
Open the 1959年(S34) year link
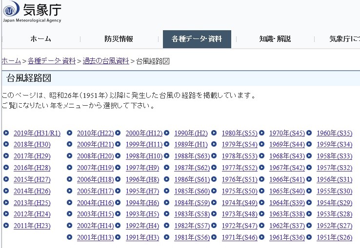(335, 145)
